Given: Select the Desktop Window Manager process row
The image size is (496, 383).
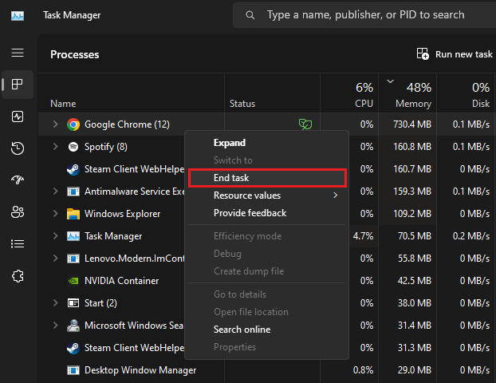Looking at the screenshot, I should 140,370.
